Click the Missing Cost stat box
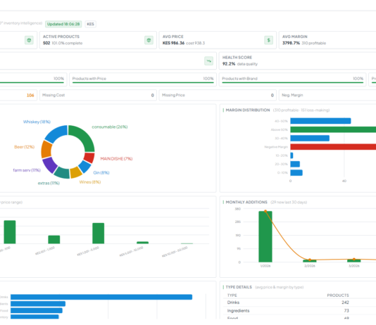Viewport: 376px width, 325px height. click(98, 95)
